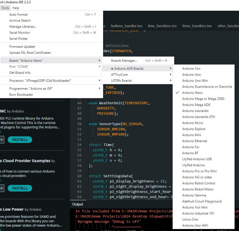
Task: Install the Machine Control PLC library
Action: 20,140
